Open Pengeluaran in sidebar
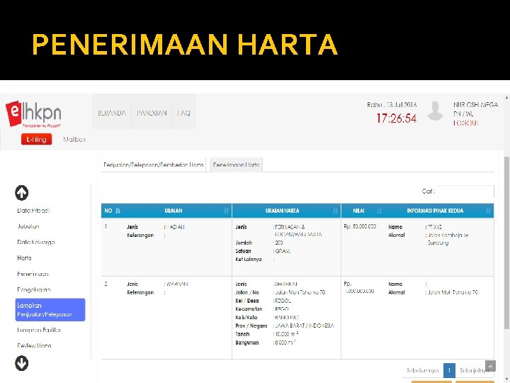 click(x=34, y=289)
